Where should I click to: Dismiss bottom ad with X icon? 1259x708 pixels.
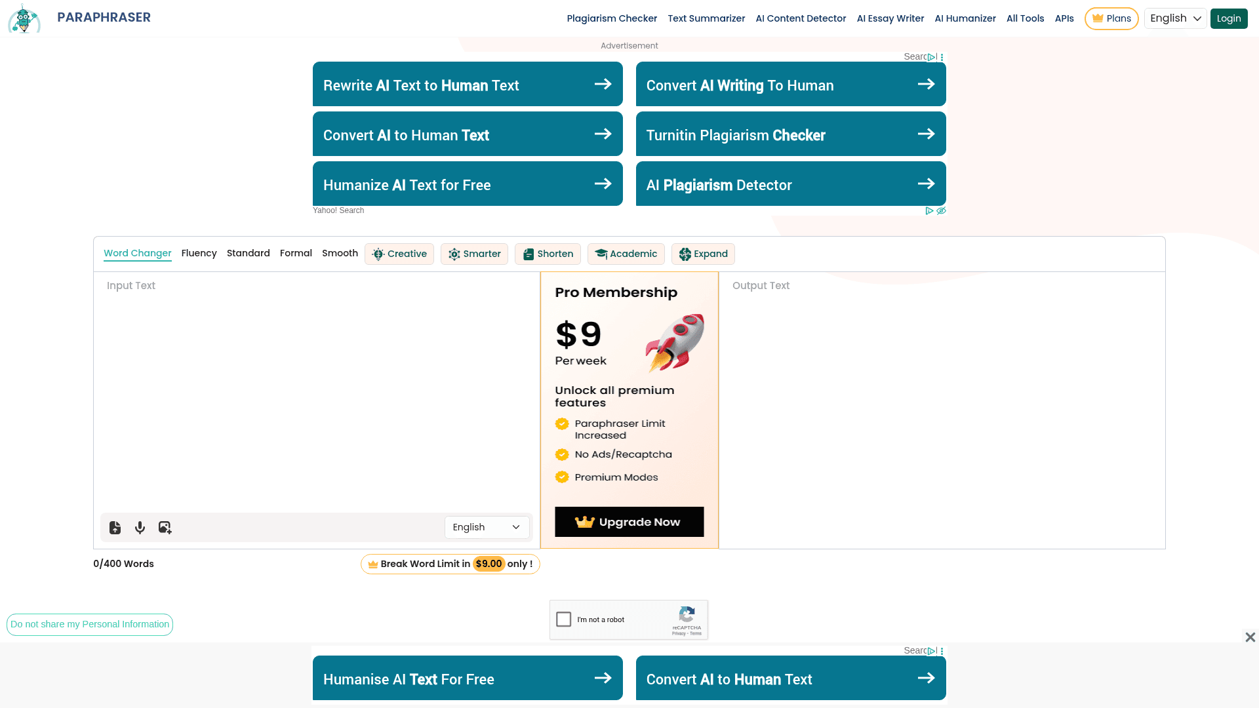[1250, 637]
